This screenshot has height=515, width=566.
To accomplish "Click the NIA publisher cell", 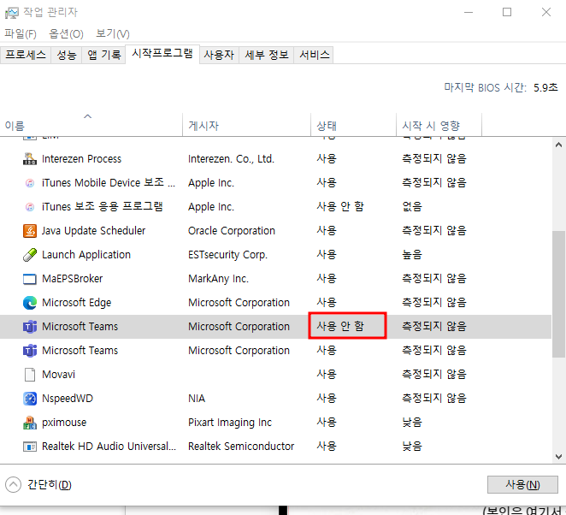I will 197,399.
